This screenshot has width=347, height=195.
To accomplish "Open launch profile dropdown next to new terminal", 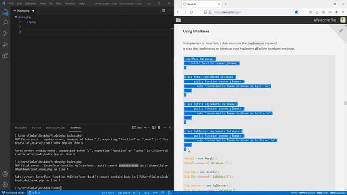I will click(149, 128).
